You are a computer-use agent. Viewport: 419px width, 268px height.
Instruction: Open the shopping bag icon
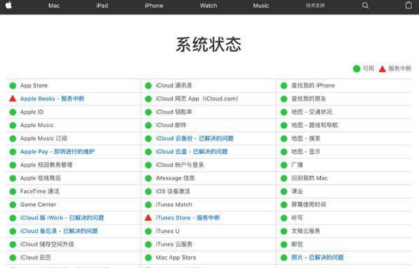(x=408, y=5)
